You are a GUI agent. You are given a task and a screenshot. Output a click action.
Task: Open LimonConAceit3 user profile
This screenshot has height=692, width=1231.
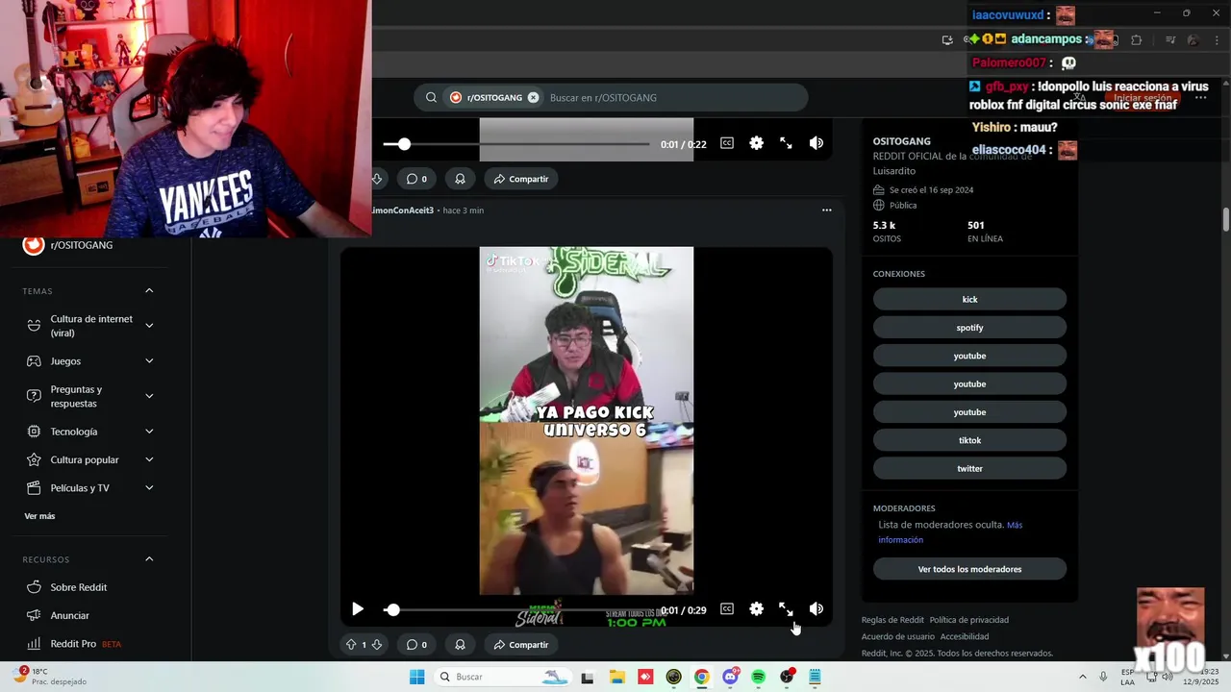[x=403, y=210]
